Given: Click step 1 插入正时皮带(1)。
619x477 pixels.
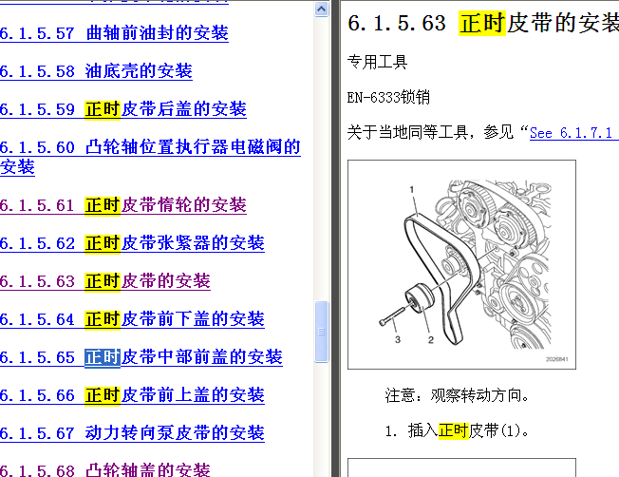Looking at the screenshot, I should click(458, 430).
